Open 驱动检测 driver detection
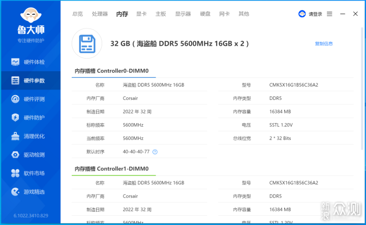 30,155
